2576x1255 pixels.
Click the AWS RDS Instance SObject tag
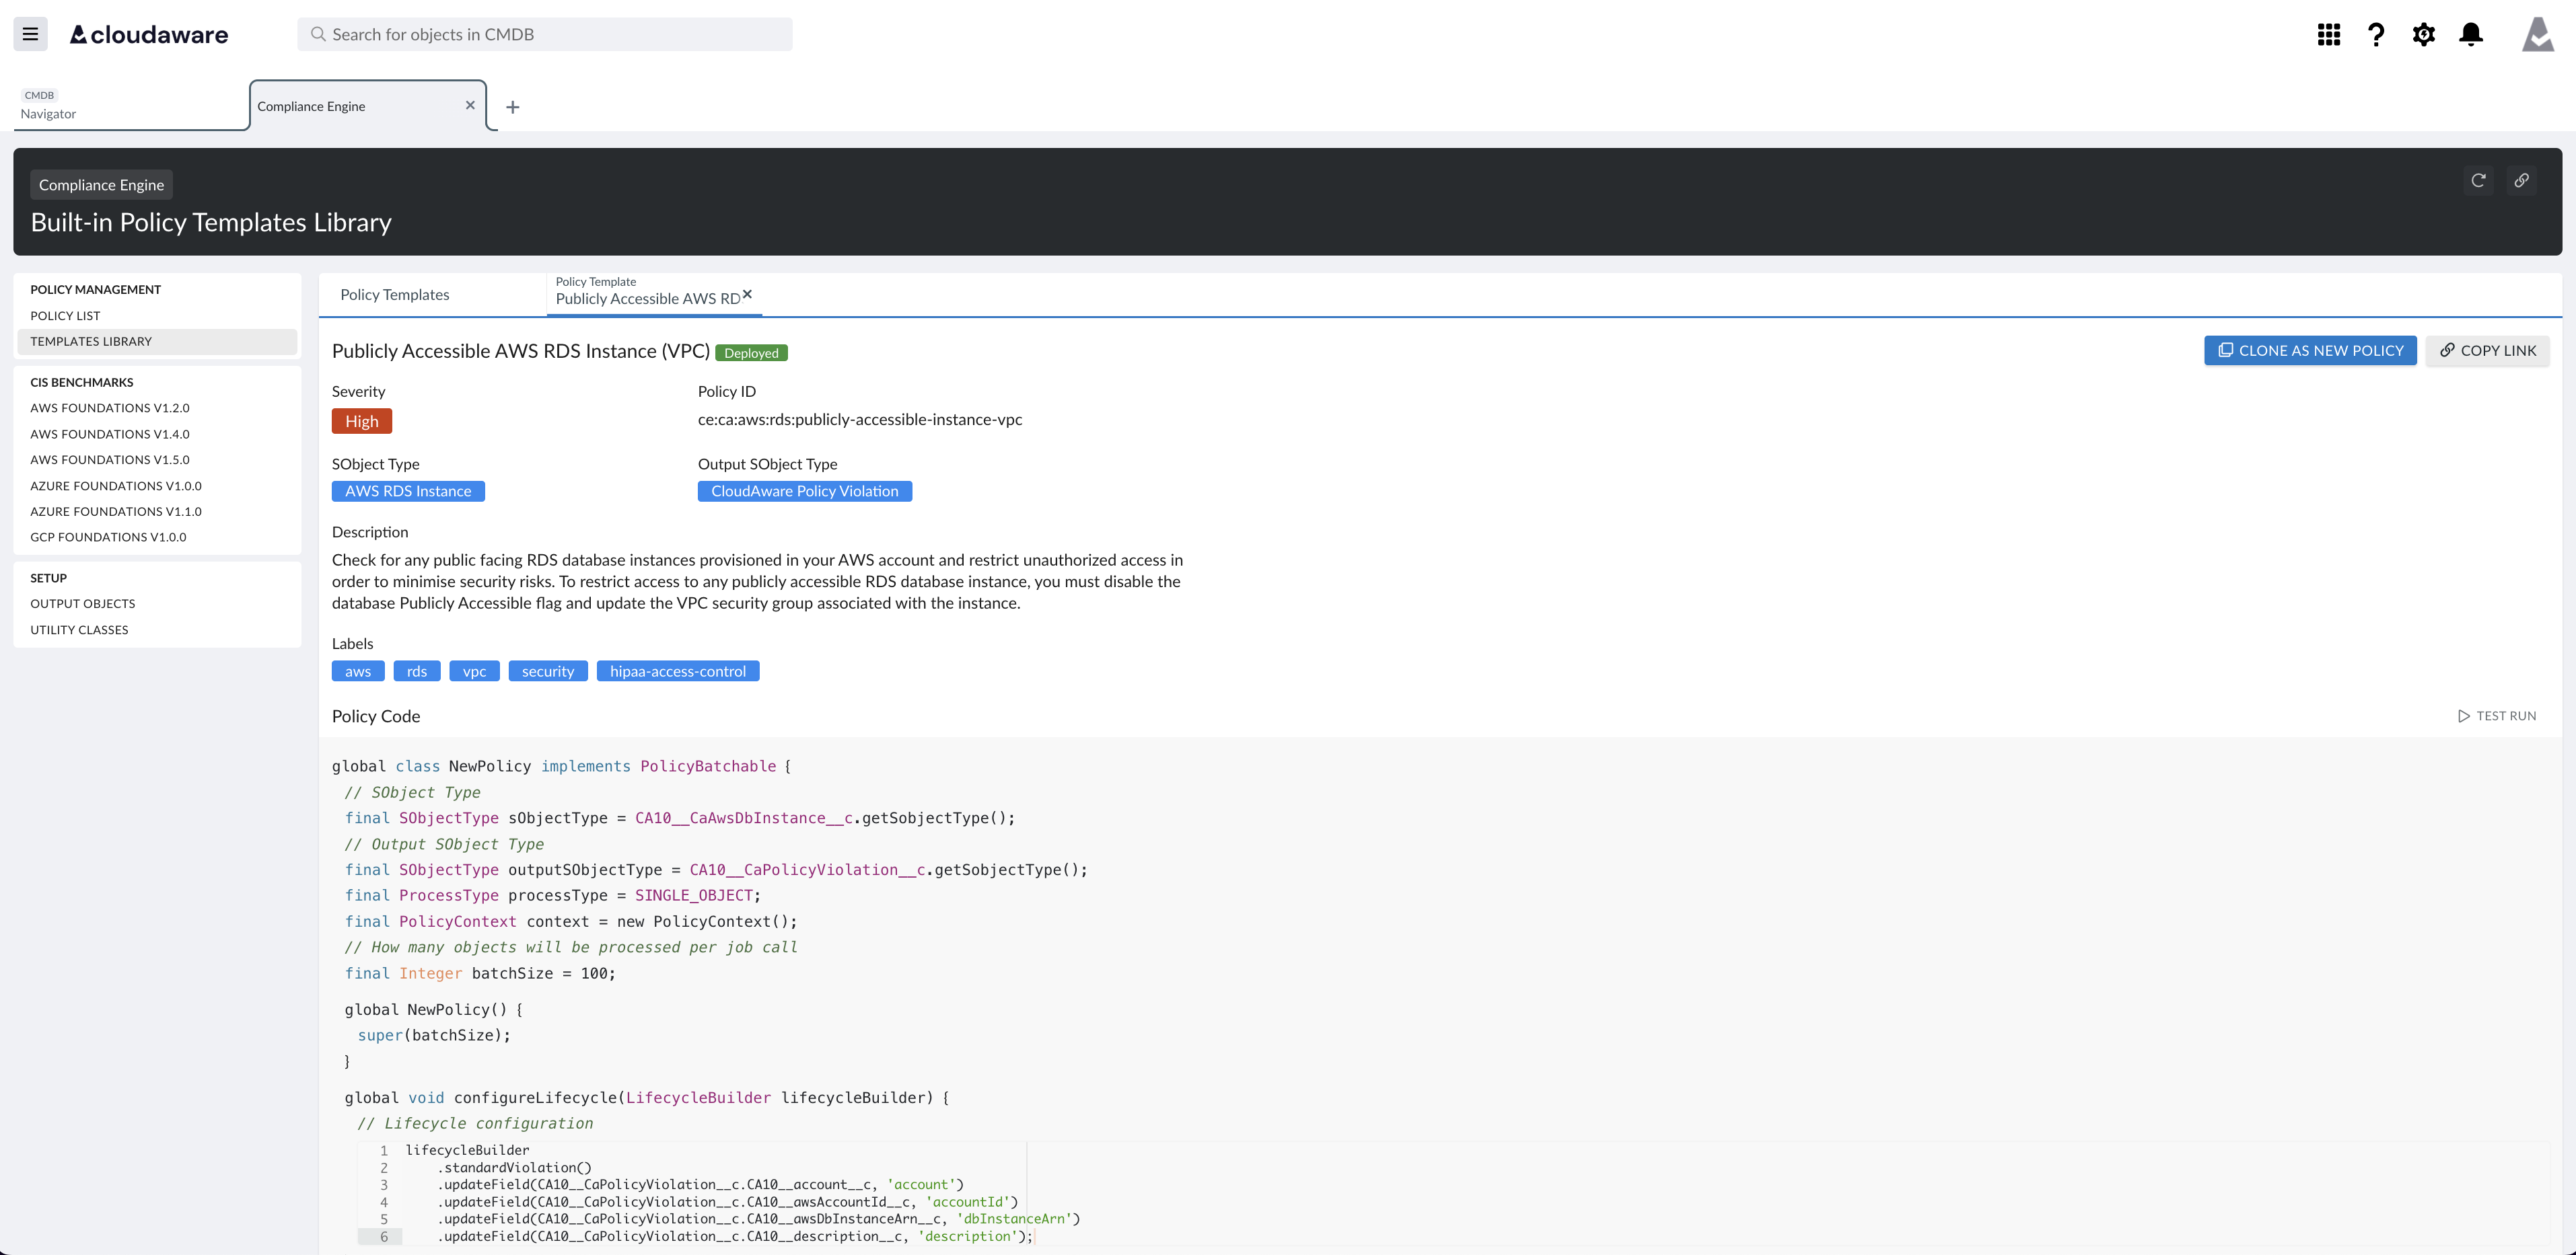[408, 492]
